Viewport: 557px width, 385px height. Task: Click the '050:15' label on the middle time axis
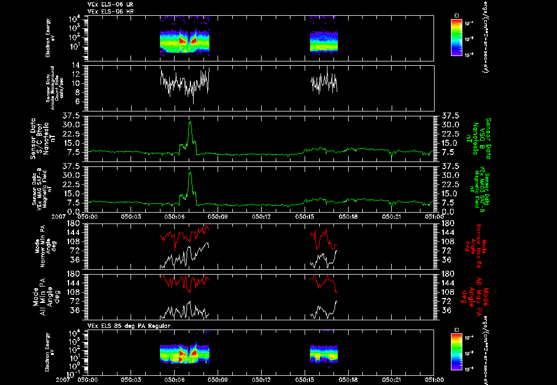pyautogui.click(x=305, y=216)
